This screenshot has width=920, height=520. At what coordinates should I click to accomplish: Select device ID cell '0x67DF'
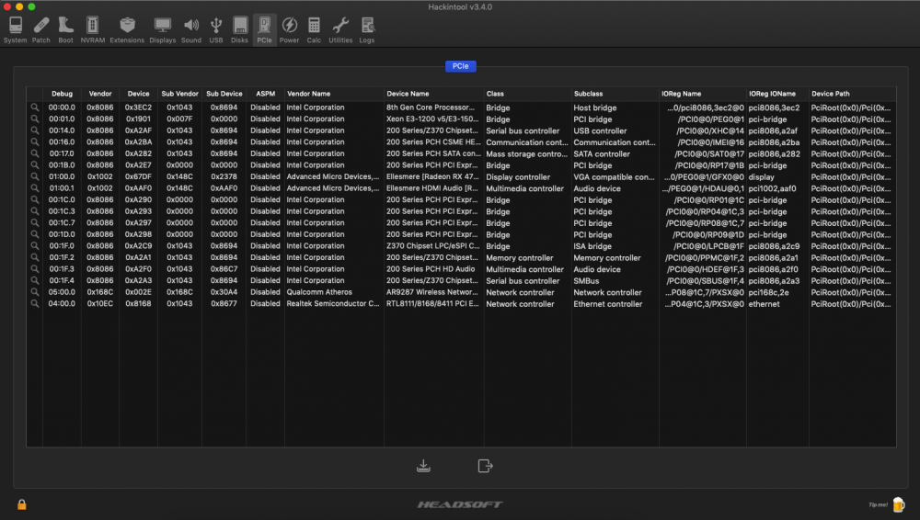(139, 176)
